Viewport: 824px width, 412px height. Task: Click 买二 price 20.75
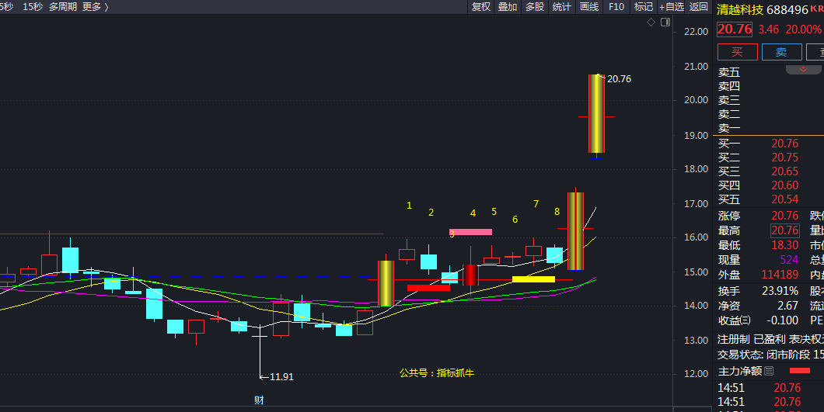(x=784, y=158)
